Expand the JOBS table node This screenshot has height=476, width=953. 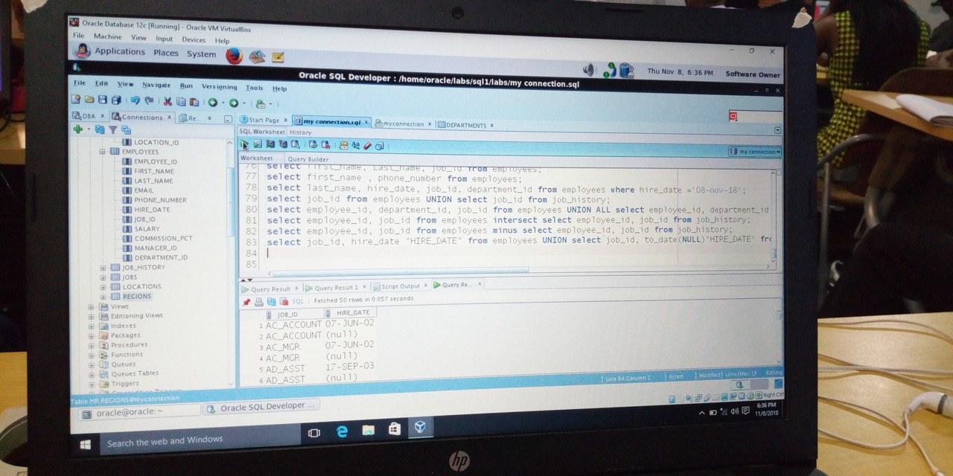point(103,277)
